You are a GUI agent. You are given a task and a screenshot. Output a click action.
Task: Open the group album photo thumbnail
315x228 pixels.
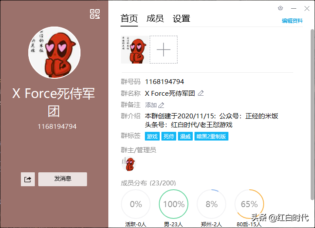pyautogui.click(x=135, y=50)
